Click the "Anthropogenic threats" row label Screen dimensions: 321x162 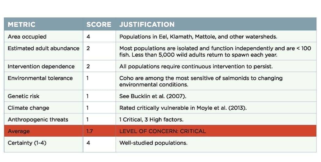38,120
